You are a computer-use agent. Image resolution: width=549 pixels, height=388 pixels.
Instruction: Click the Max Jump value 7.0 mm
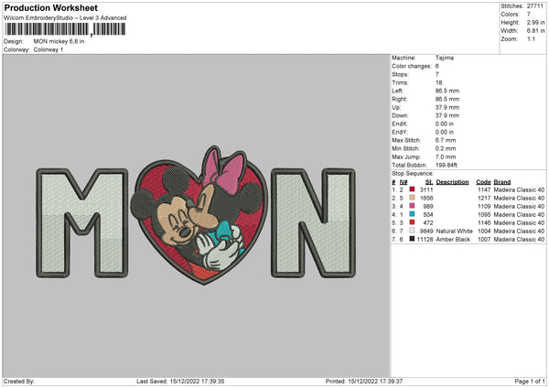click(x=446, y=156)
